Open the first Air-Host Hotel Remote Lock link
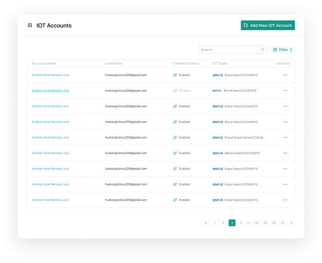 pos(50,75)
